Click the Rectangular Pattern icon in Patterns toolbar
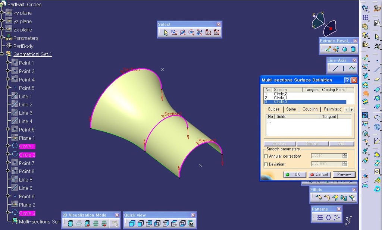382x230 pixels. pyautogui.click(x=320, y=218)
